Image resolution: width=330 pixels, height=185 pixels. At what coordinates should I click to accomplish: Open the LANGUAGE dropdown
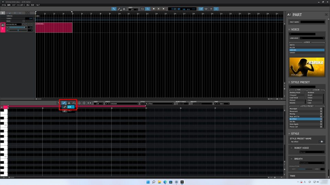[x=312, y=38]
